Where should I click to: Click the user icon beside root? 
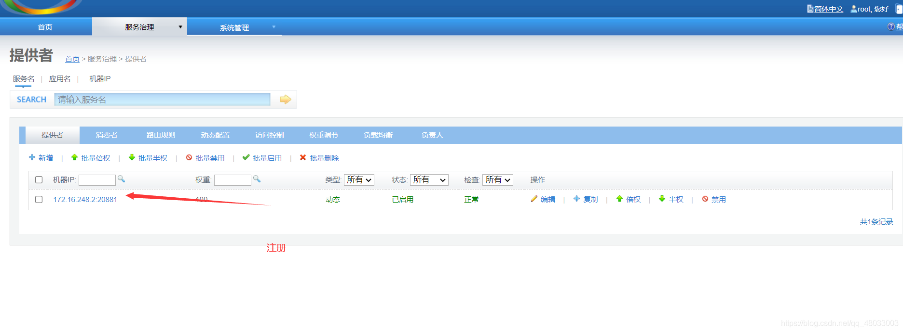(x=854, y=9)
